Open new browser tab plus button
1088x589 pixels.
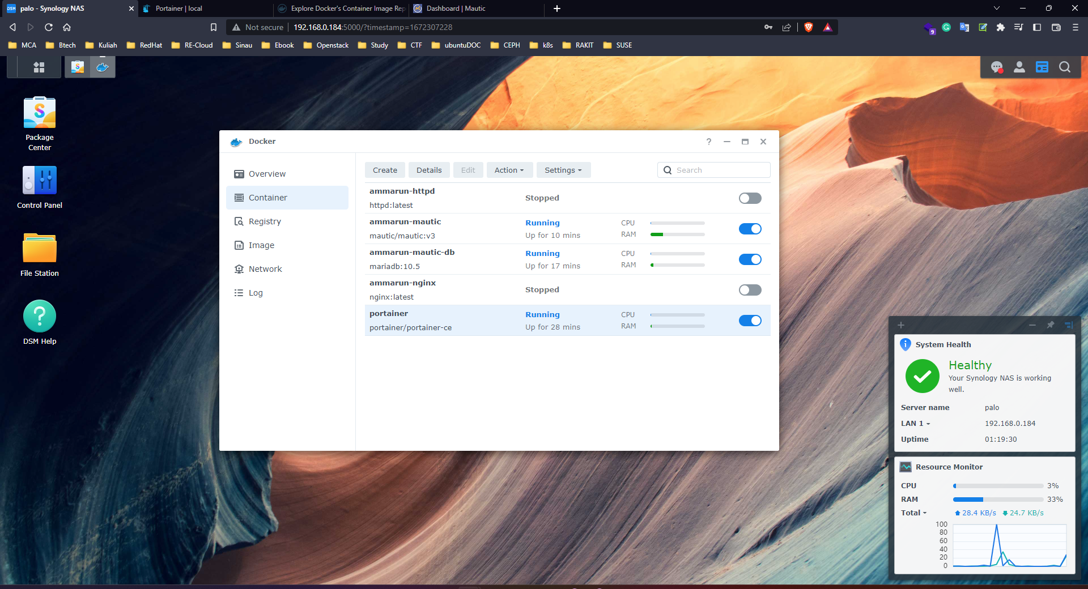[557, 8]
